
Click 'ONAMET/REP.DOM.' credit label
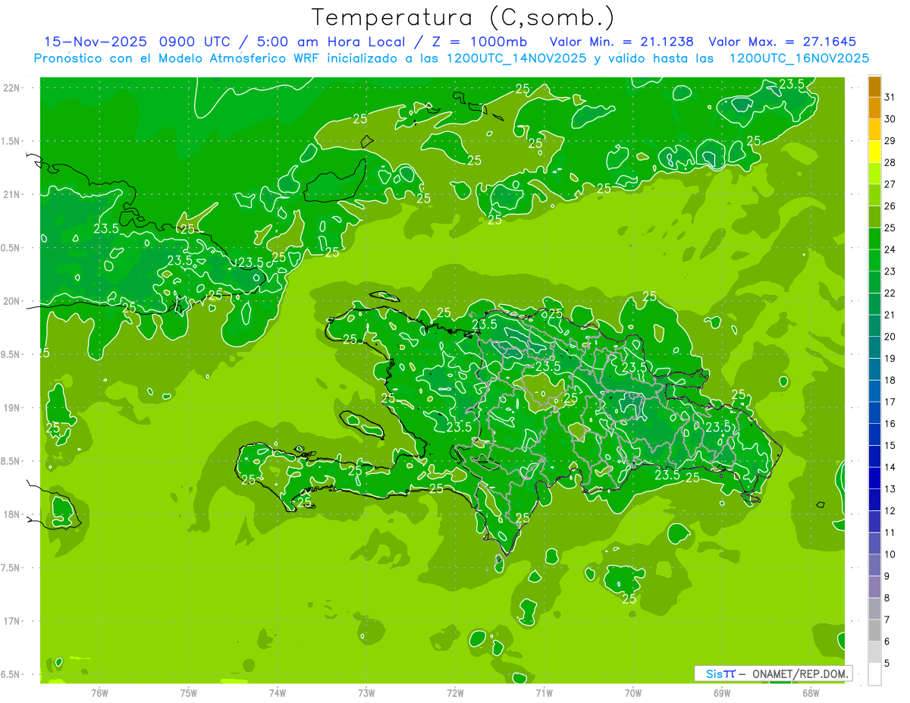point(800,673)
